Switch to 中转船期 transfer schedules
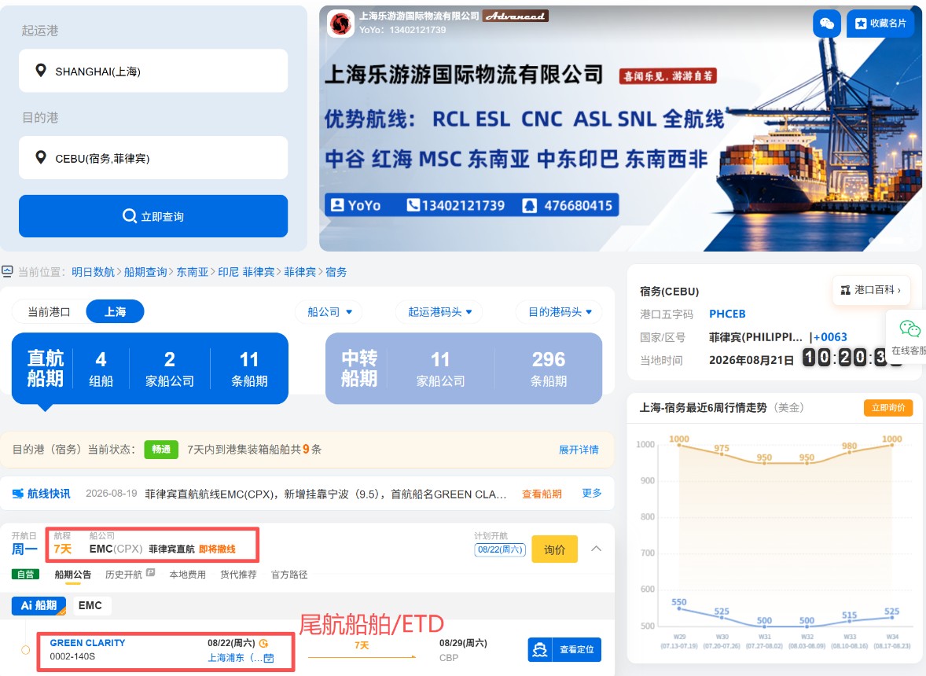 (464, 369)
